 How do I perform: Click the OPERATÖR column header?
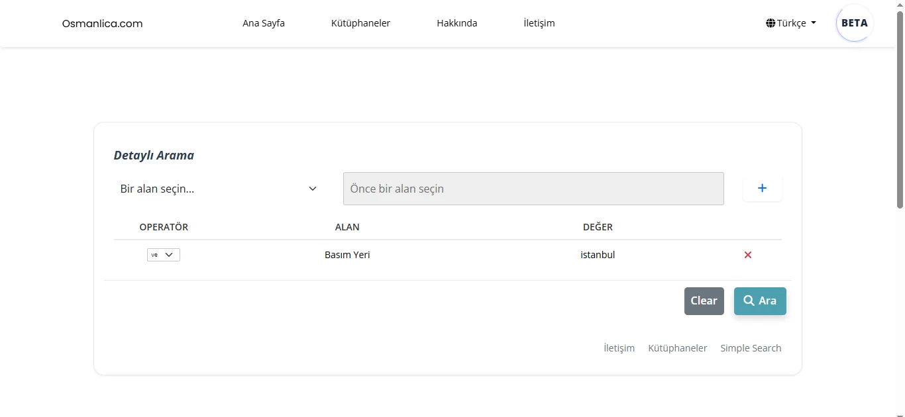point(164,227)
